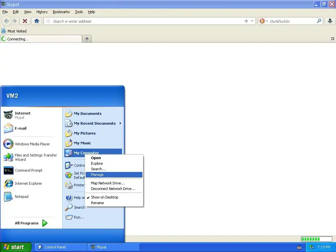
Task: Select the Connecting... tab
Action: [x=41, y=39]
